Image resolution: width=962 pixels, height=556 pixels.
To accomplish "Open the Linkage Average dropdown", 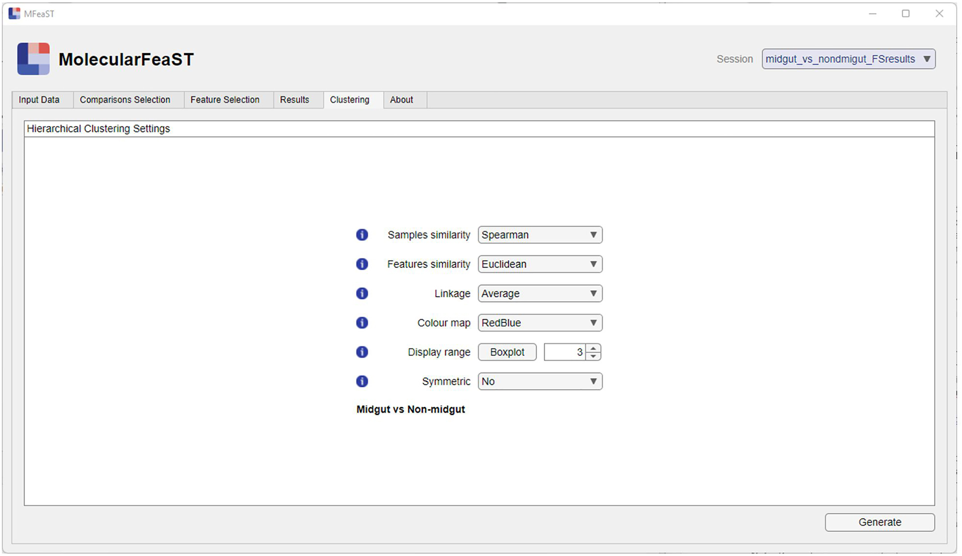I will click(540, 293).
